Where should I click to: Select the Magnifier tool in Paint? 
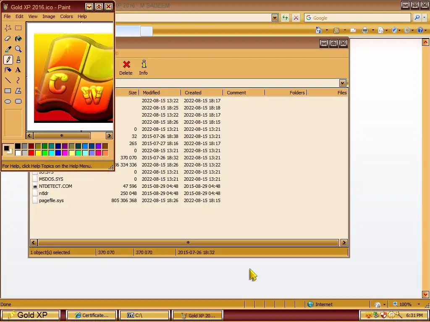(x=18, y=49)
